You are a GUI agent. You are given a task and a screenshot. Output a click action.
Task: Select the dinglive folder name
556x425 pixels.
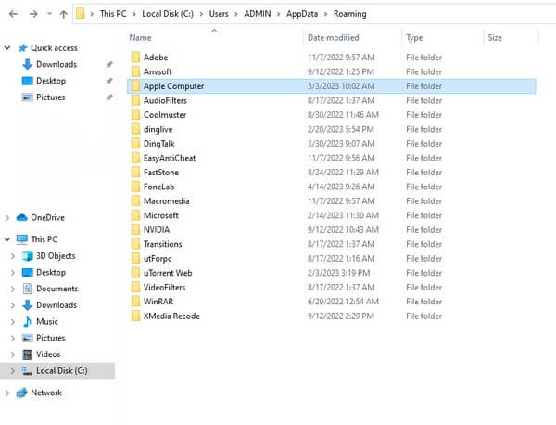[x=158, y=130]
